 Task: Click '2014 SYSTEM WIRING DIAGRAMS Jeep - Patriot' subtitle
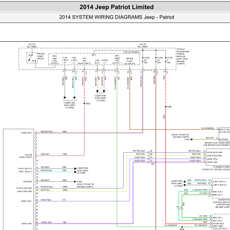tap(117, 17)
